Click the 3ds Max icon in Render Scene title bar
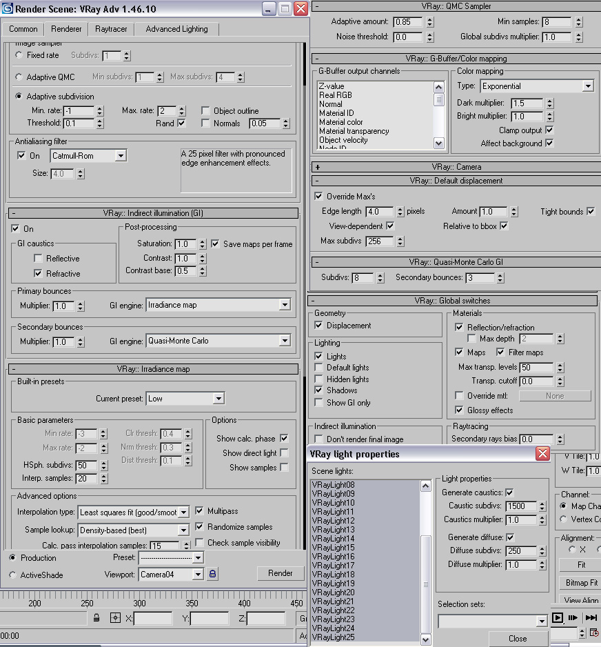601x647 pixels. tap(8, 8)
